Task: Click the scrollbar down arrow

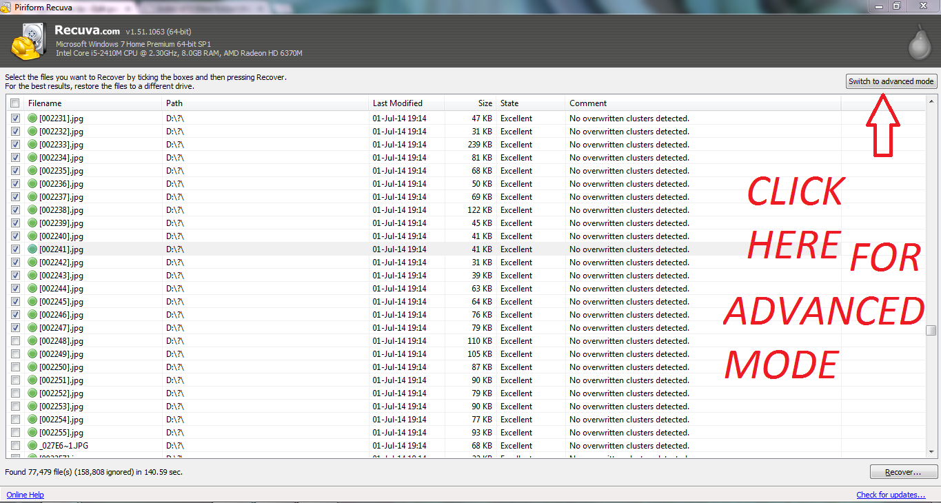Action: [931, 452]
